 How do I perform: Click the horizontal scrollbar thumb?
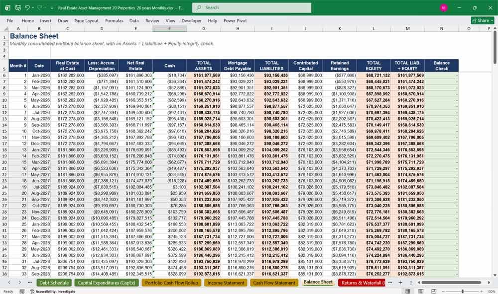(451, 283)
